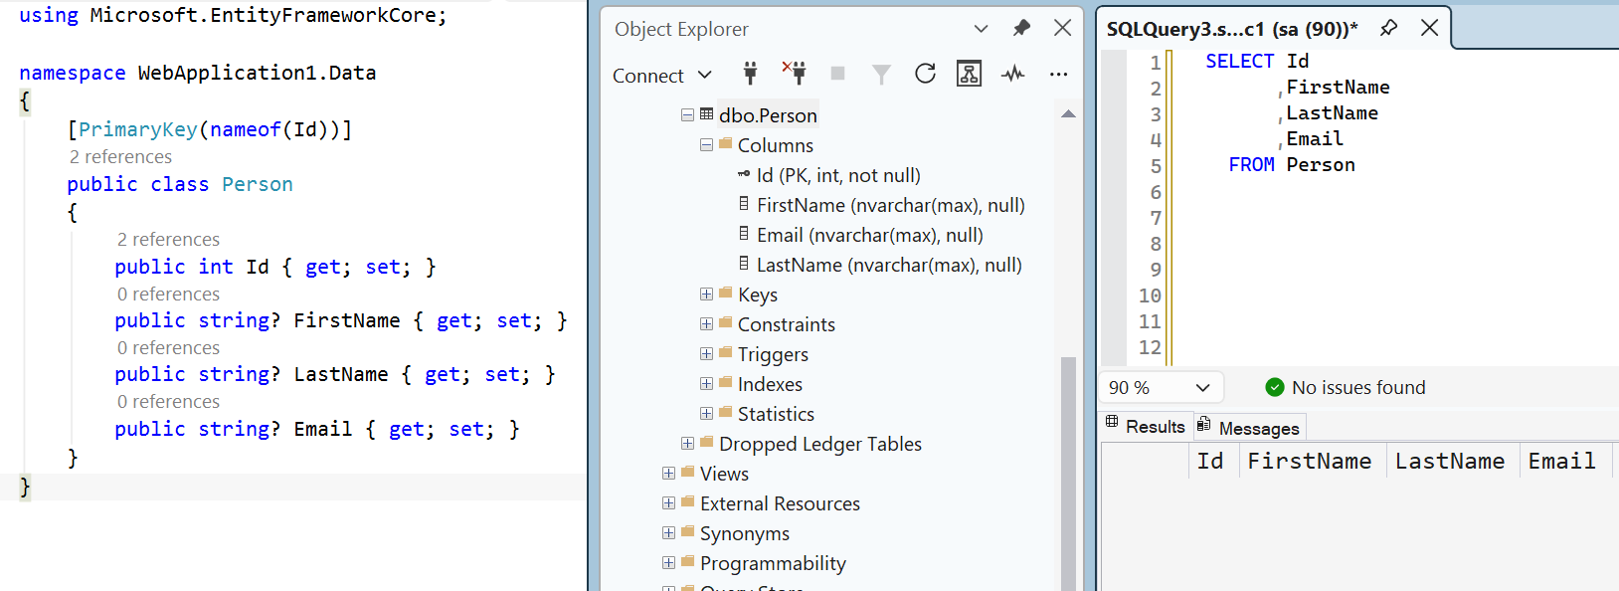
Task: Expand the Constraints folder
Action: coord(706,323)
